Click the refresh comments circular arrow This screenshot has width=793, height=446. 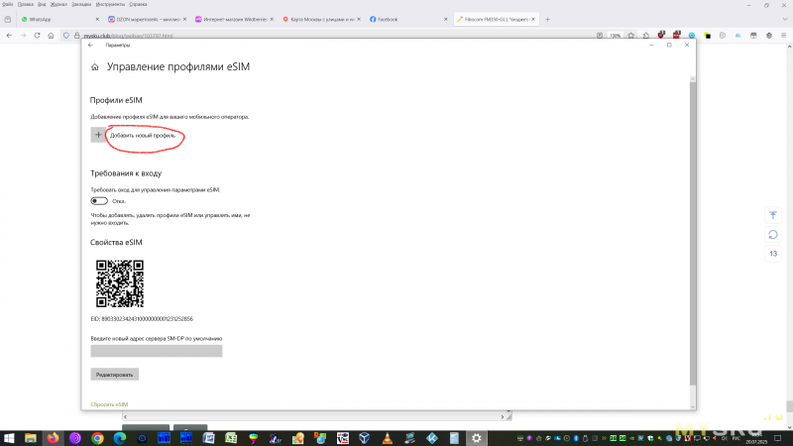pos(773,235)
